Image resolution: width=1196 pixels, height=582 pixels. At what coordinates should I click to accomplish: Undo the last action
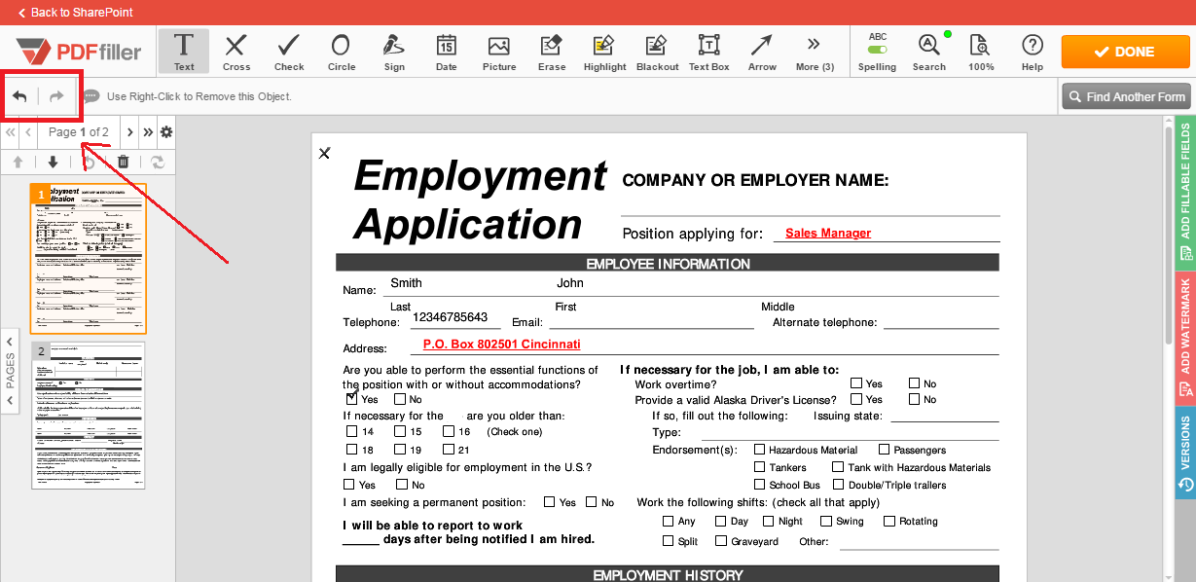tap(19, 96)
